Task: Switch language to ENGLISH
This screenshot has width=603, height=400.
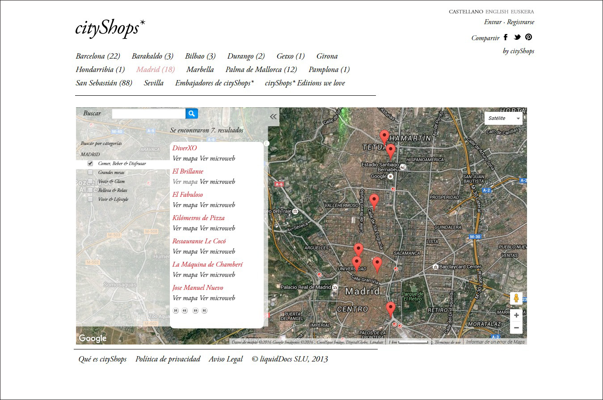Action: [x=497, y=12]
